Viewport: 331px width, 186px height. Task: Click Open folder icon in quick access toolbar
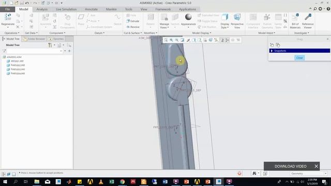[x=17, y=3]
